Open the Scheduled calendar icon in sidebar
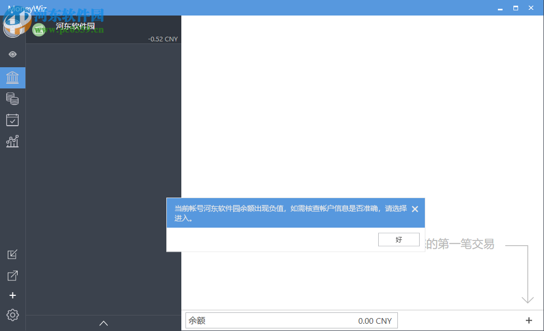The height and width of the screenshot is (331, 544). tap(12, 119)
